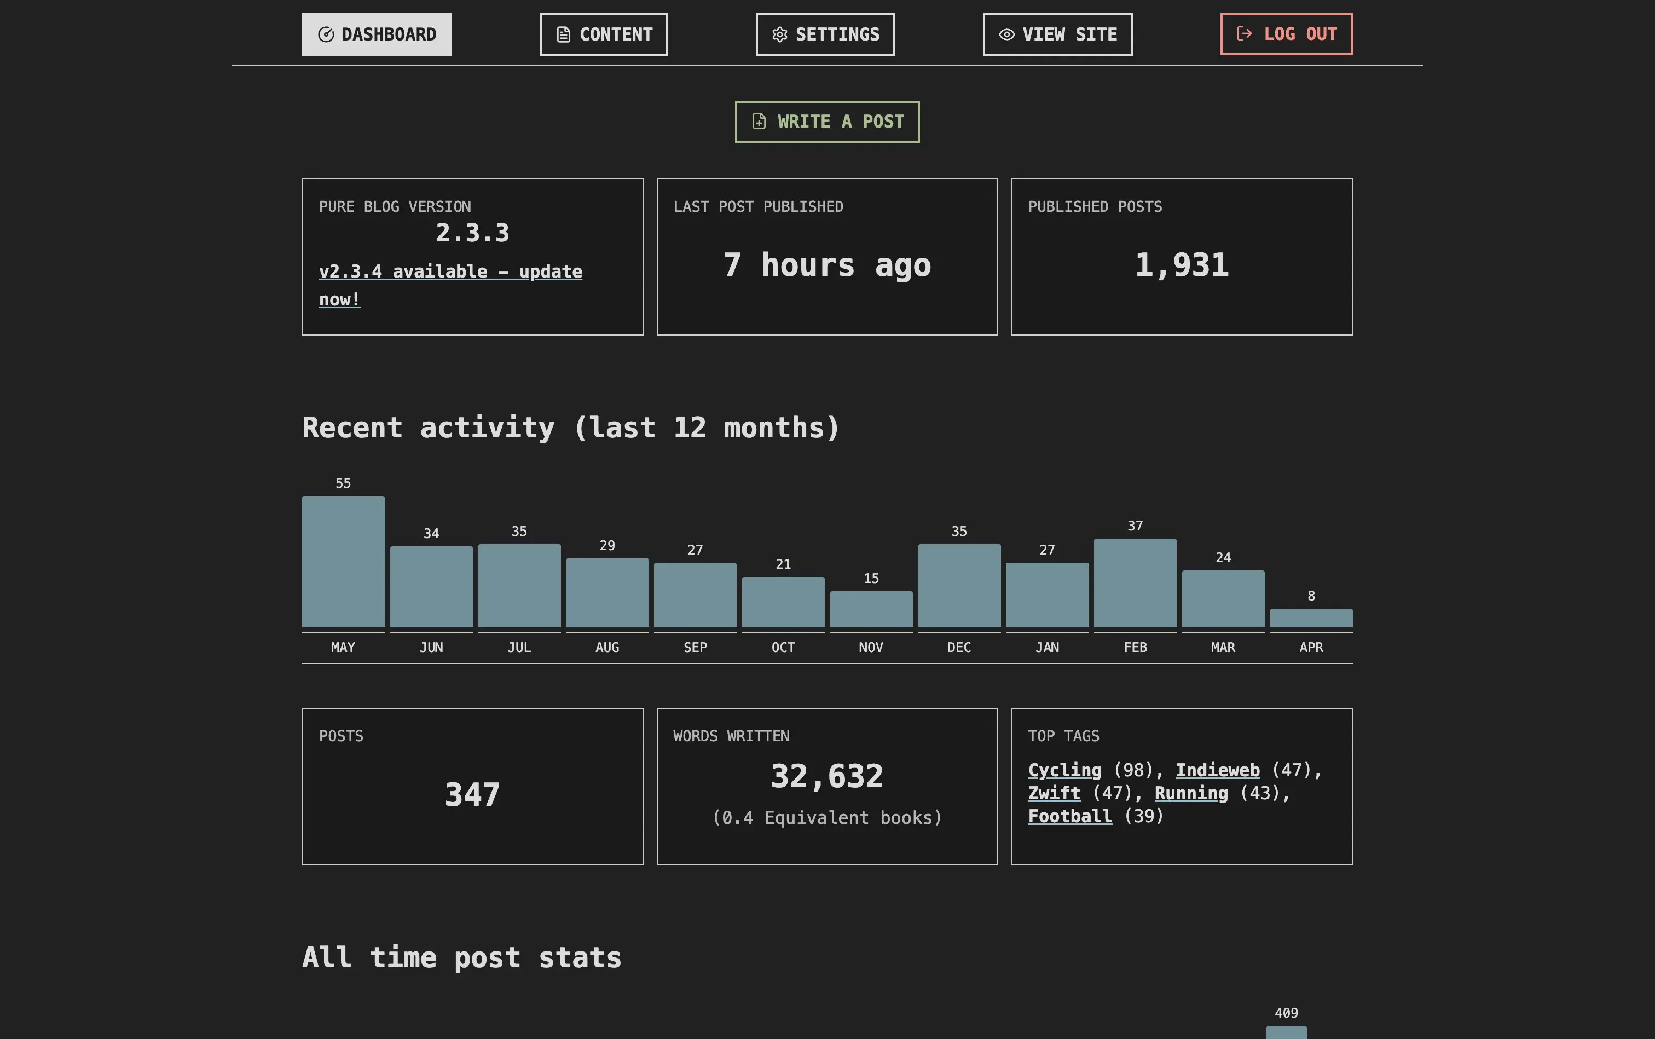
Task: Click the View Site eye icon
Action: pos(1006,34)
